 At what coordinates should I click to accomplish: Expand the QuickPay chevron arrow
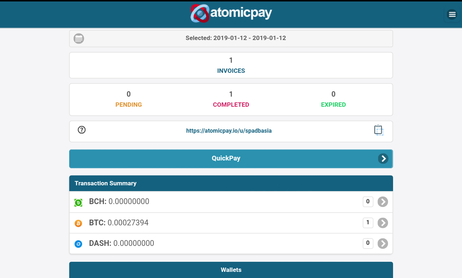coord(383,158)
